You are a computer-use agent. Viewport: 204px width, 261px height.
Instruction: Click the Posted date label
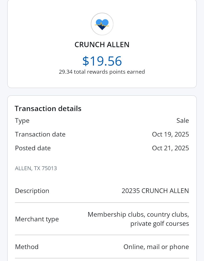pyautogui.click(x=33, y=148)
